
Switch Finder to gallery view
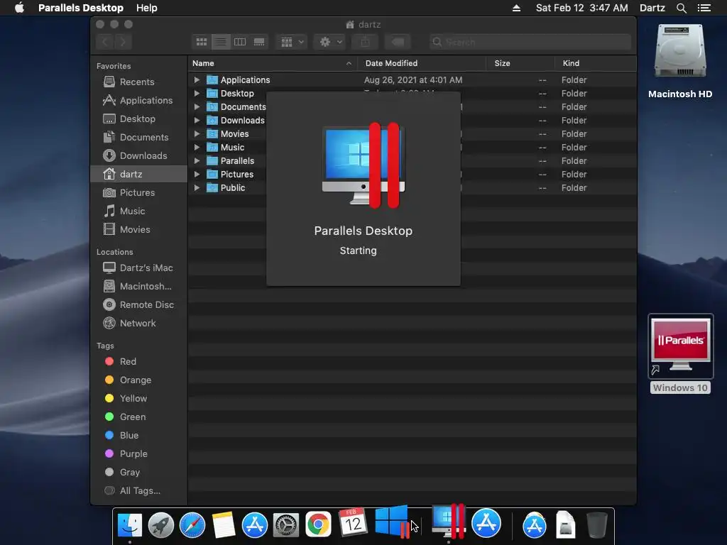pyautogui.click(x=259, y=42)
